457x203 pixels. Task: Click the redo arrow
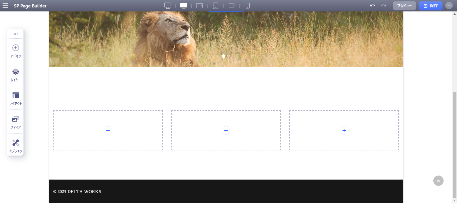tap(384, 6)
